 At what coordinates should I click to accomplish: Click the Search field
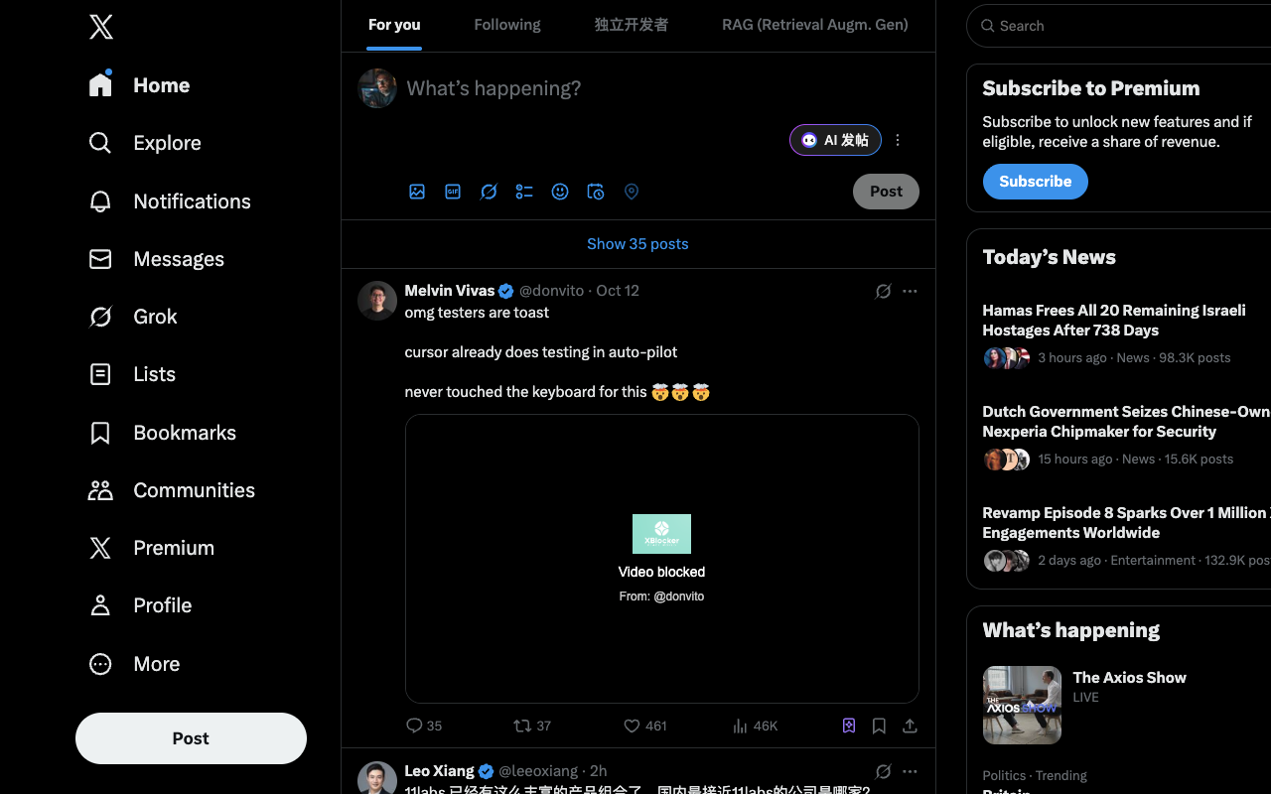pos(1119,26)
